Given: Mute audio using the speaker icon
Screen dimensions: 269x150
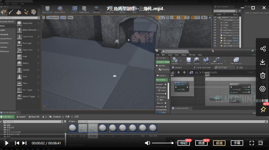Looking at the screenshot, I should (x=147, y=143).
